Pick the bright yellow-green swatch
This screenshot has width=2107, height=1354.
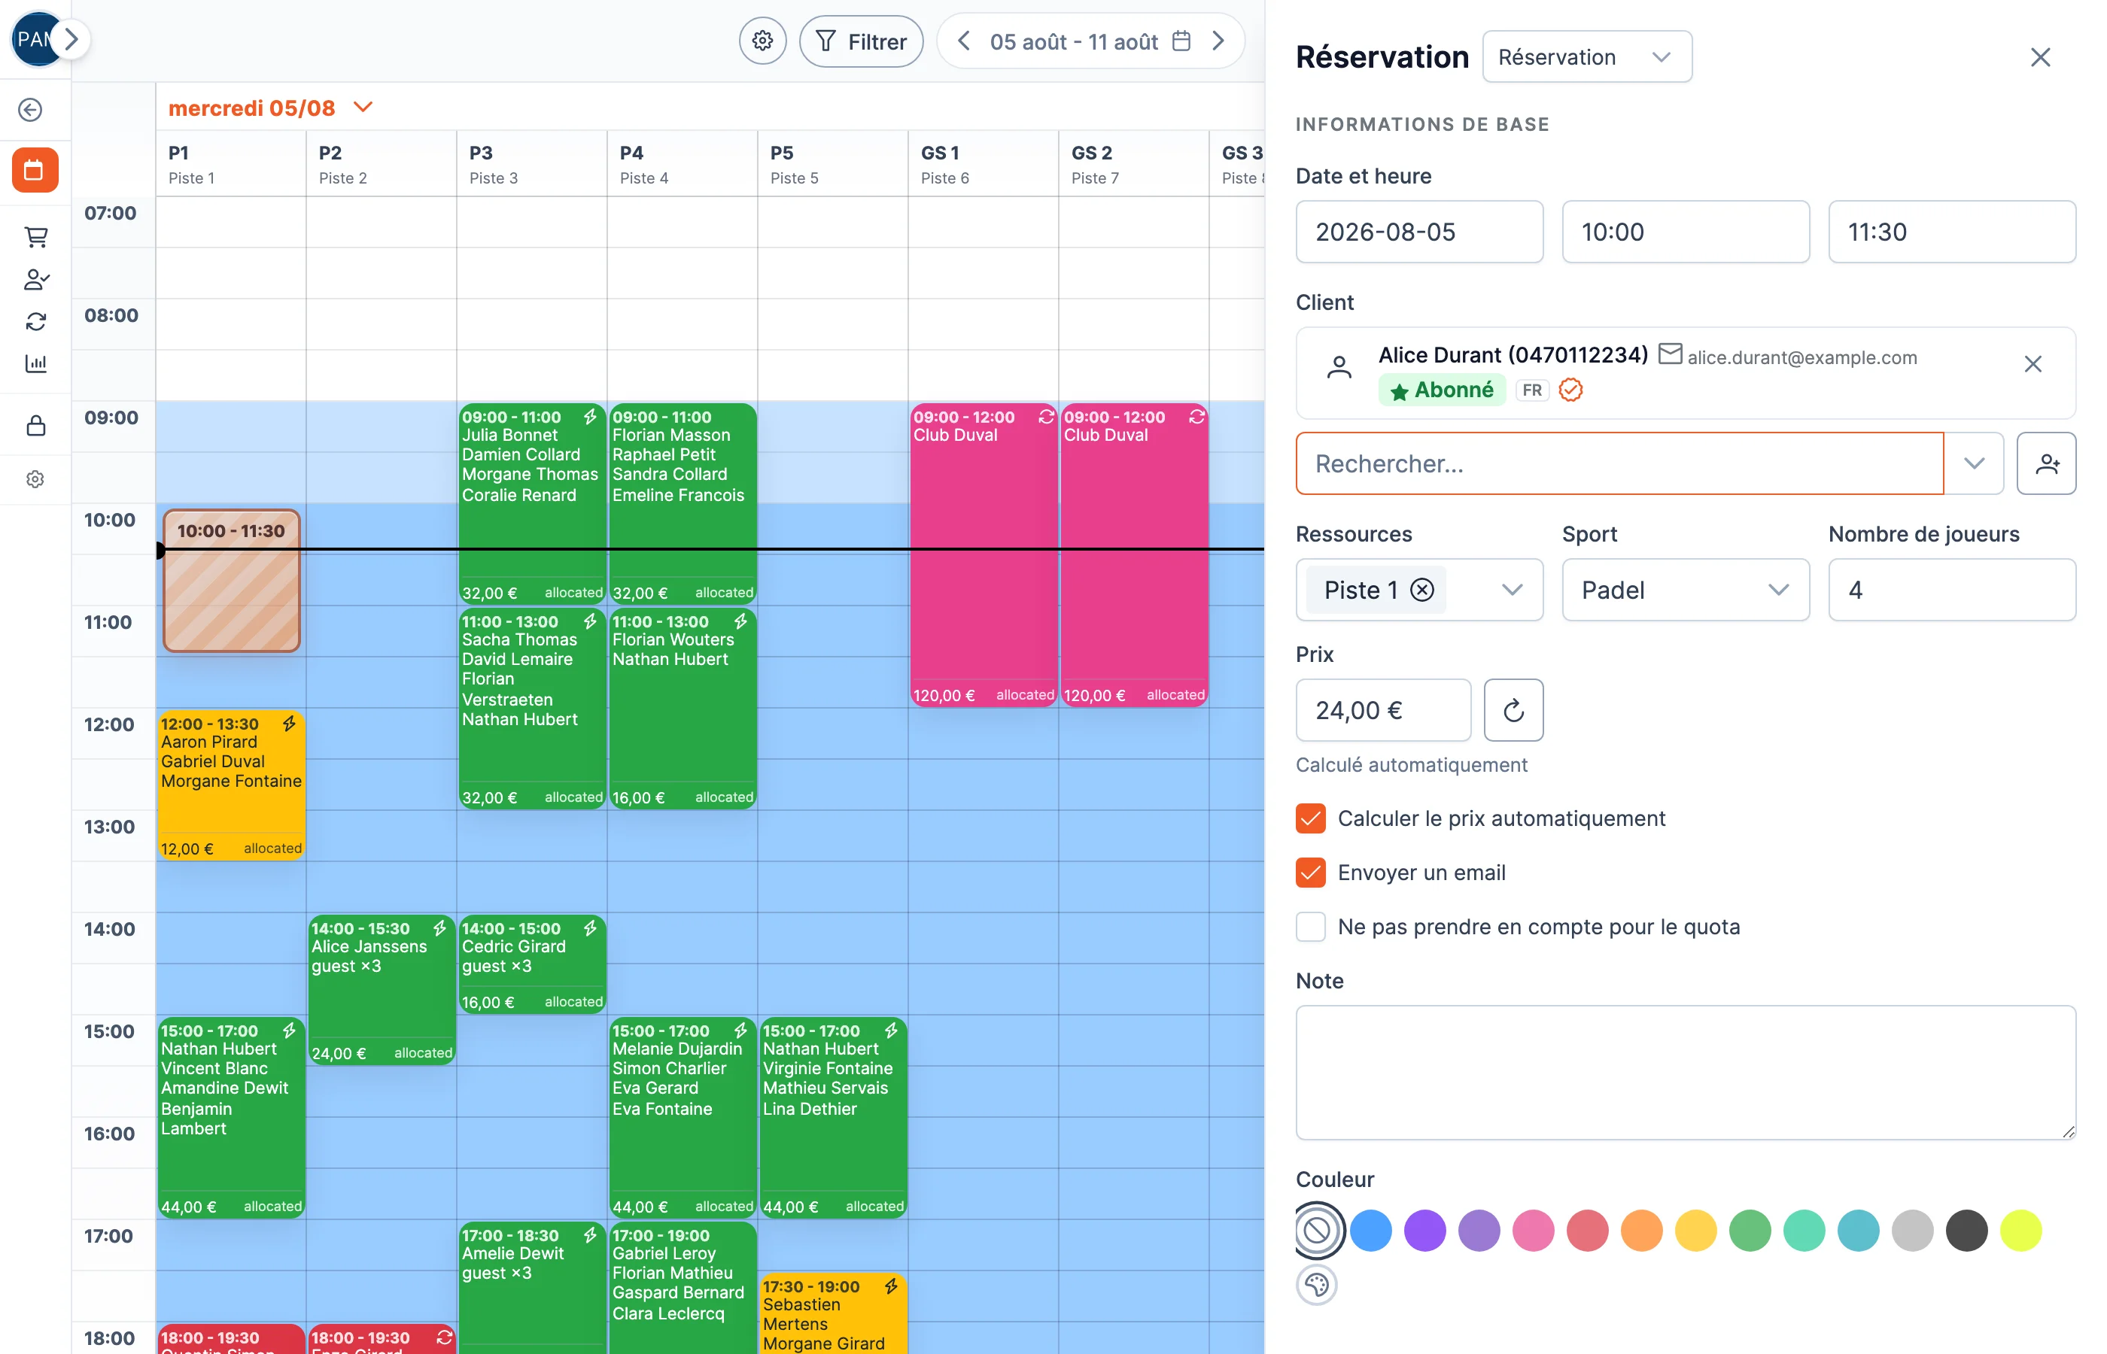(x=2020, y=1231)
